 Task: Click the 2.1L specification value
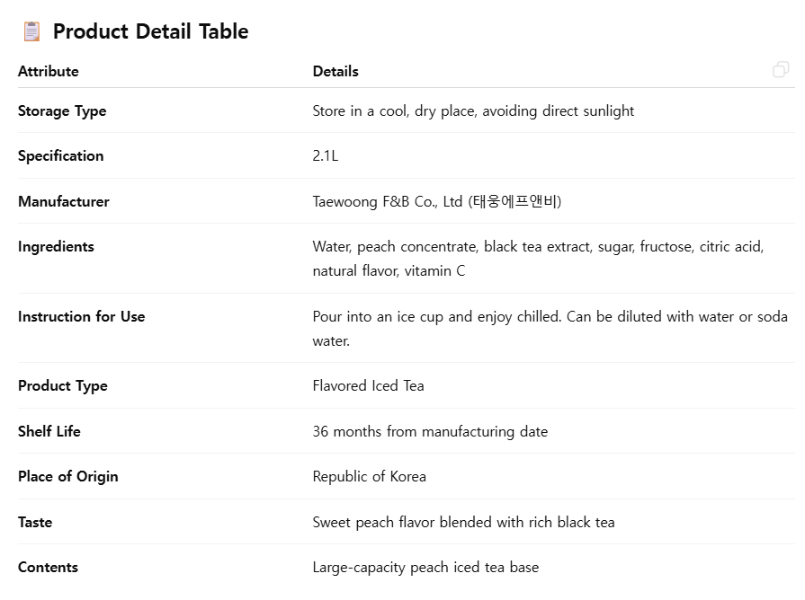pyautogui.click(x=326, y=155)
